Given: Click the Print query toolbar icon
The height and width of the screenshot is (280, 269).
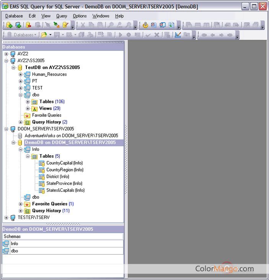Looking at the screenshot, I should 90,35.
